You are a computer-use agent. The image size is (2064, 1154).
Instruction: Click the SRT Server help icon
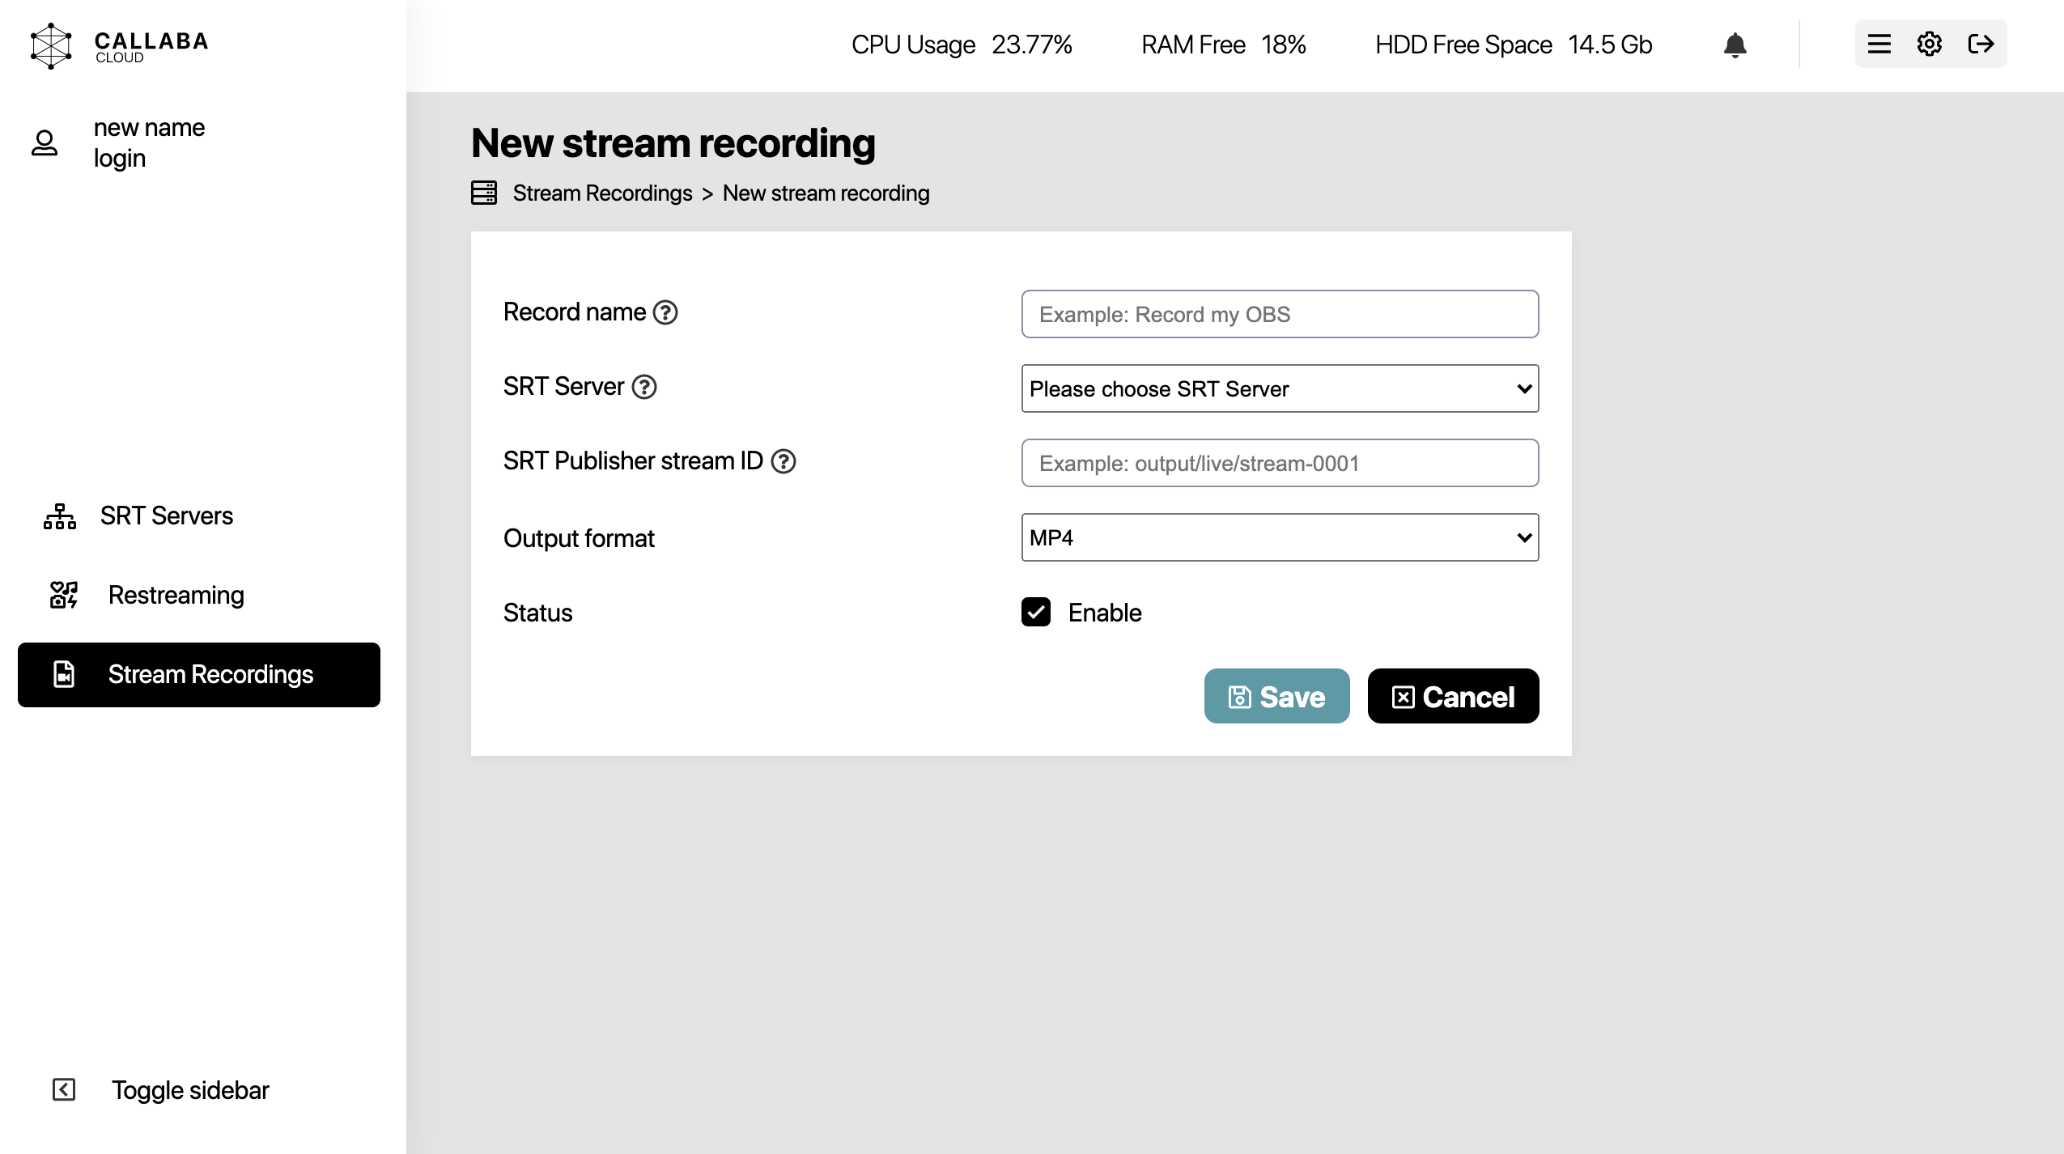click(x=643, y=388)
